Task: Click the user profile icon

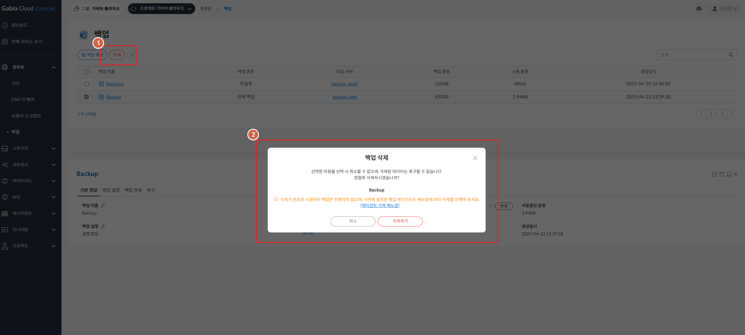Action: (715, 9)
